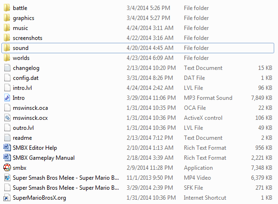Select the file name 'sound'
The image size is (278, 204).
pos(20,48)
